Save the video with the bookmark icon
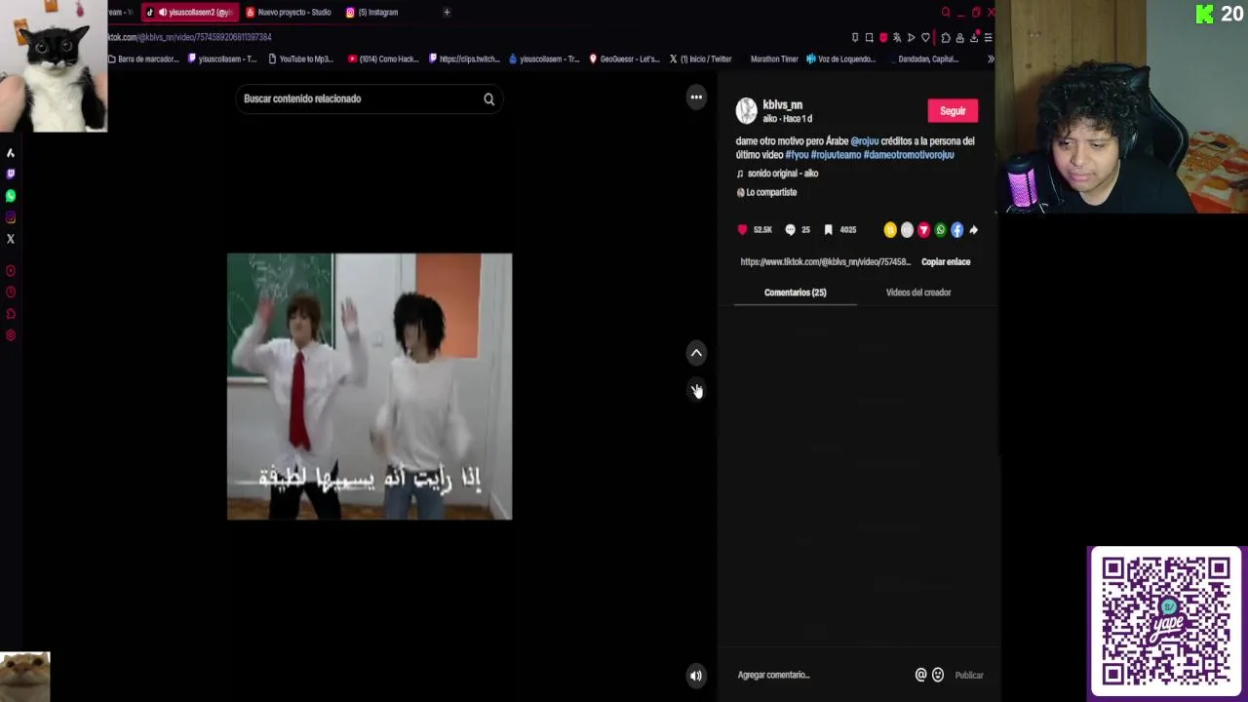 pos(828,230)
